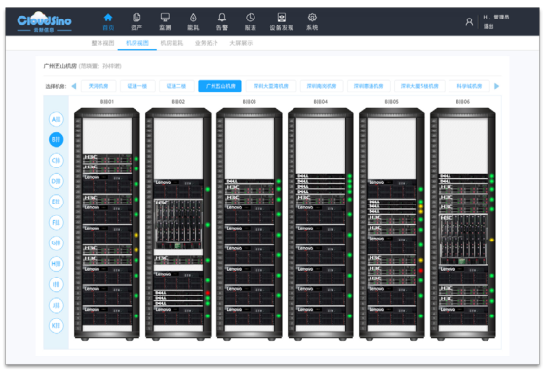Viewport: 546px width, 371px height.
Task: Open the 首页 home icon in top navigation
Action: tap(108, 21)
